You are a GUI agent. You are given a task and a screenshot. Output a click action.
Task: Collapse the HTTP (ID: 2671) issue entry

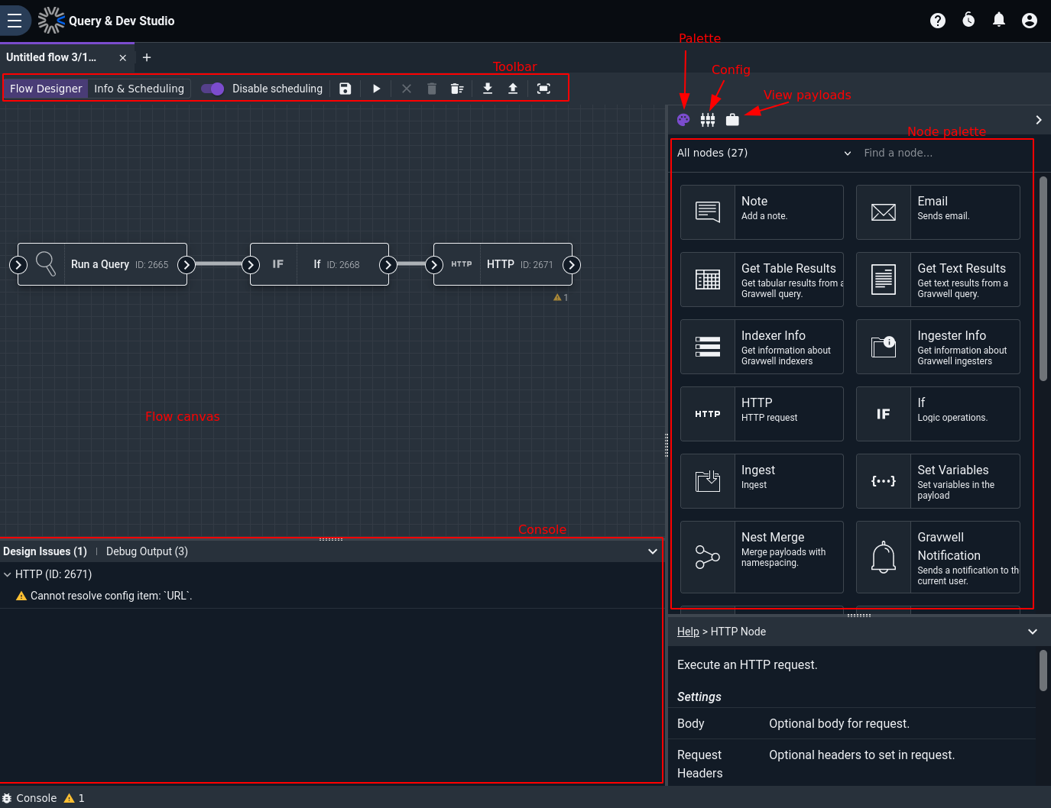point(8,574)
